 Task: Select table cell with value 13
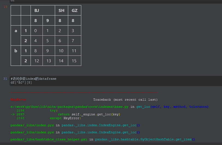click(x=49, y=61)
